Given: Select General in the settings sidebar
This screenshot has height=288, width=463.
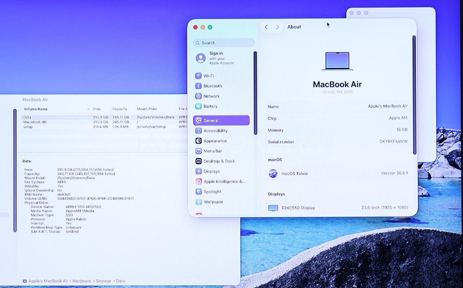Looking at the screenshot, I should [221, 121].
